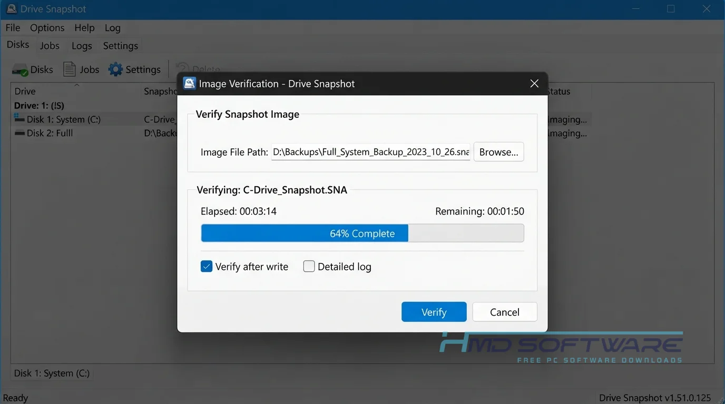Open the Help menu

tap(84, 28)
